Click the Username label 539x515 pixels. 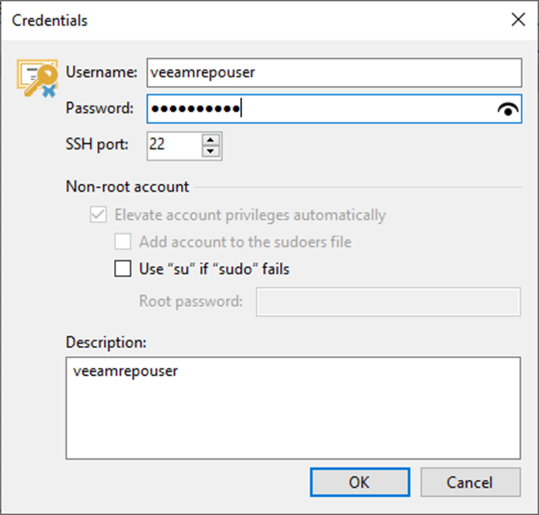[x=101, y=72]
